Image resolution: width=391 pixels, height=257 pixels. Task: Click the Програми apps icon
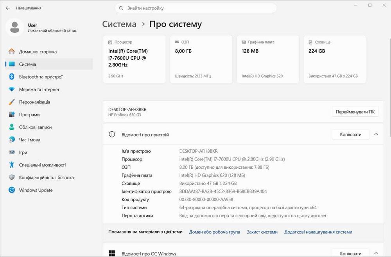(x=11, y=114)
